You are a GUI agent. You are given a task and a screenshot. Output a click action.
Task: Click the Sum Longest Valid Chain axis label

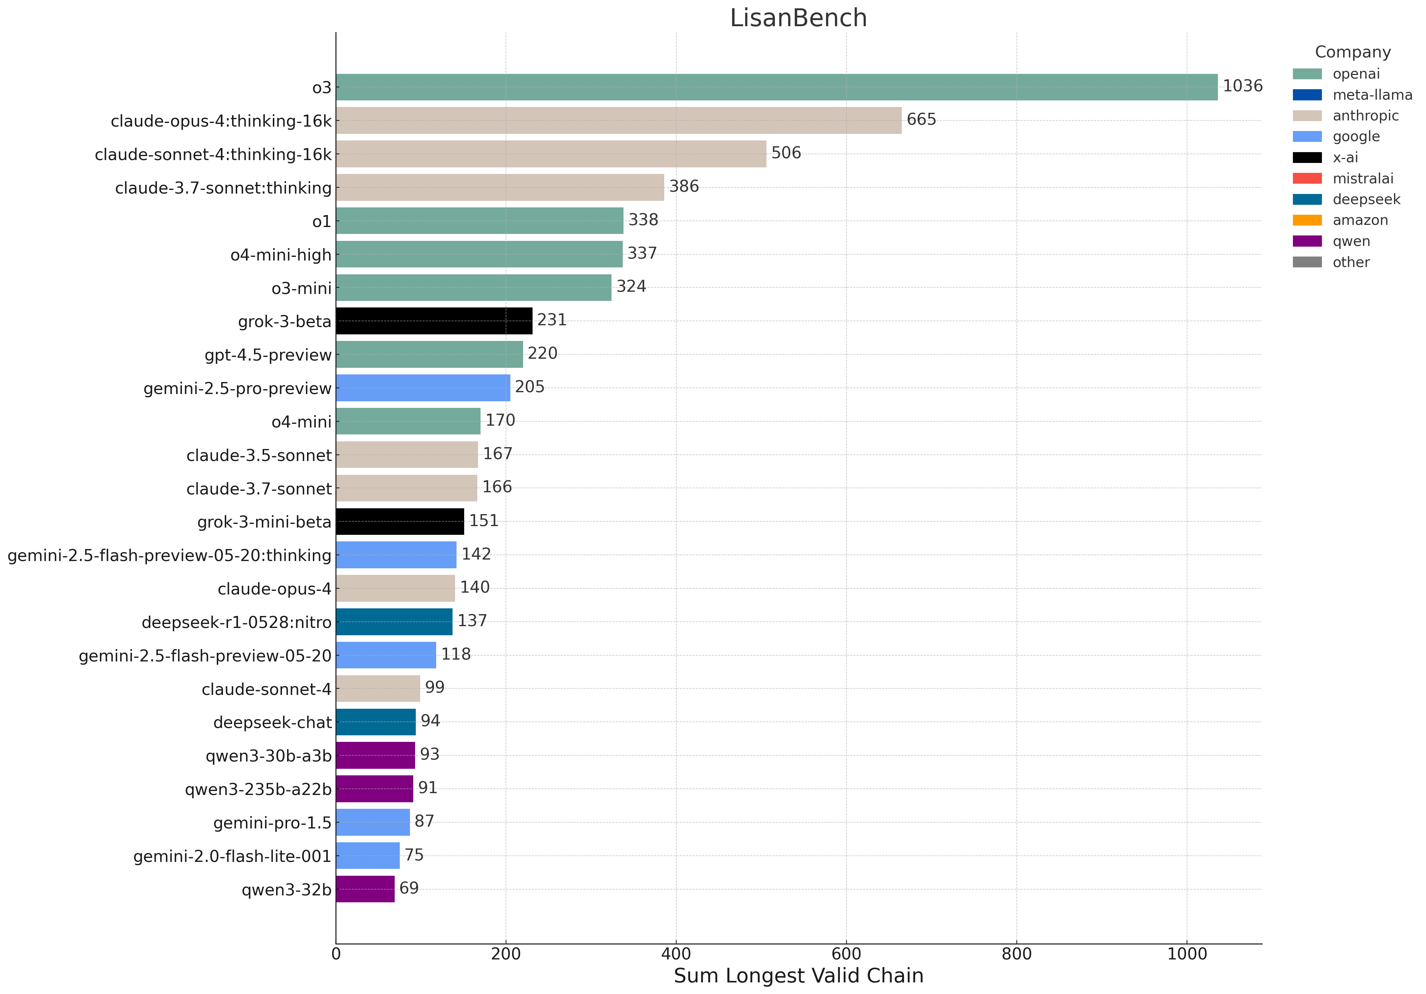pos(798,976)
